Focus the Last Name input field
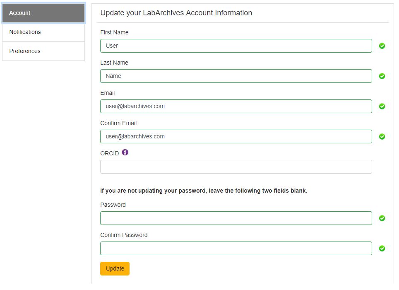This screenshot has width=399, height=290. click(236, 76)
